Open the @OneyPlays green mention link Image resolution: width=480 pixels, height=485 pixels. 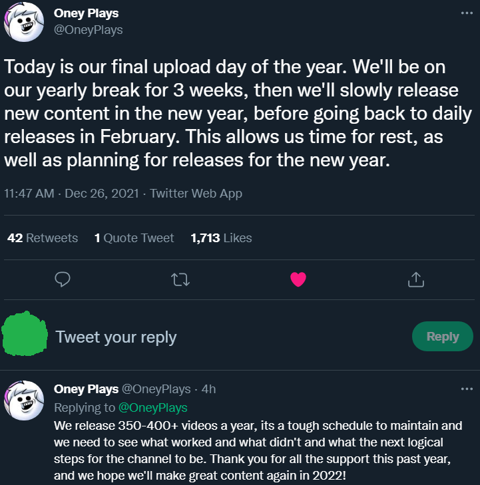point(153,408)
